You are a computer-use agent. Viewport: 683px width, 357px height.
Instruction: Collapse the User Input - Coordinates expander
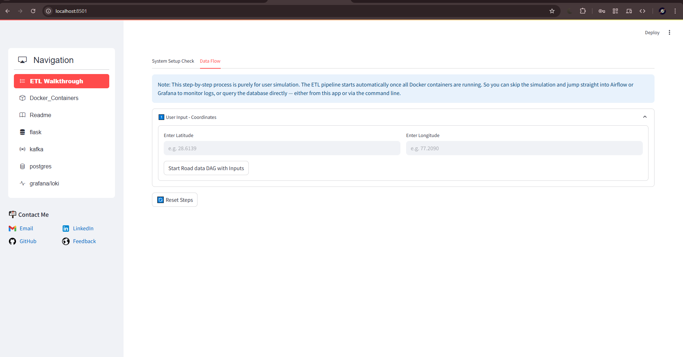point(645,117)
